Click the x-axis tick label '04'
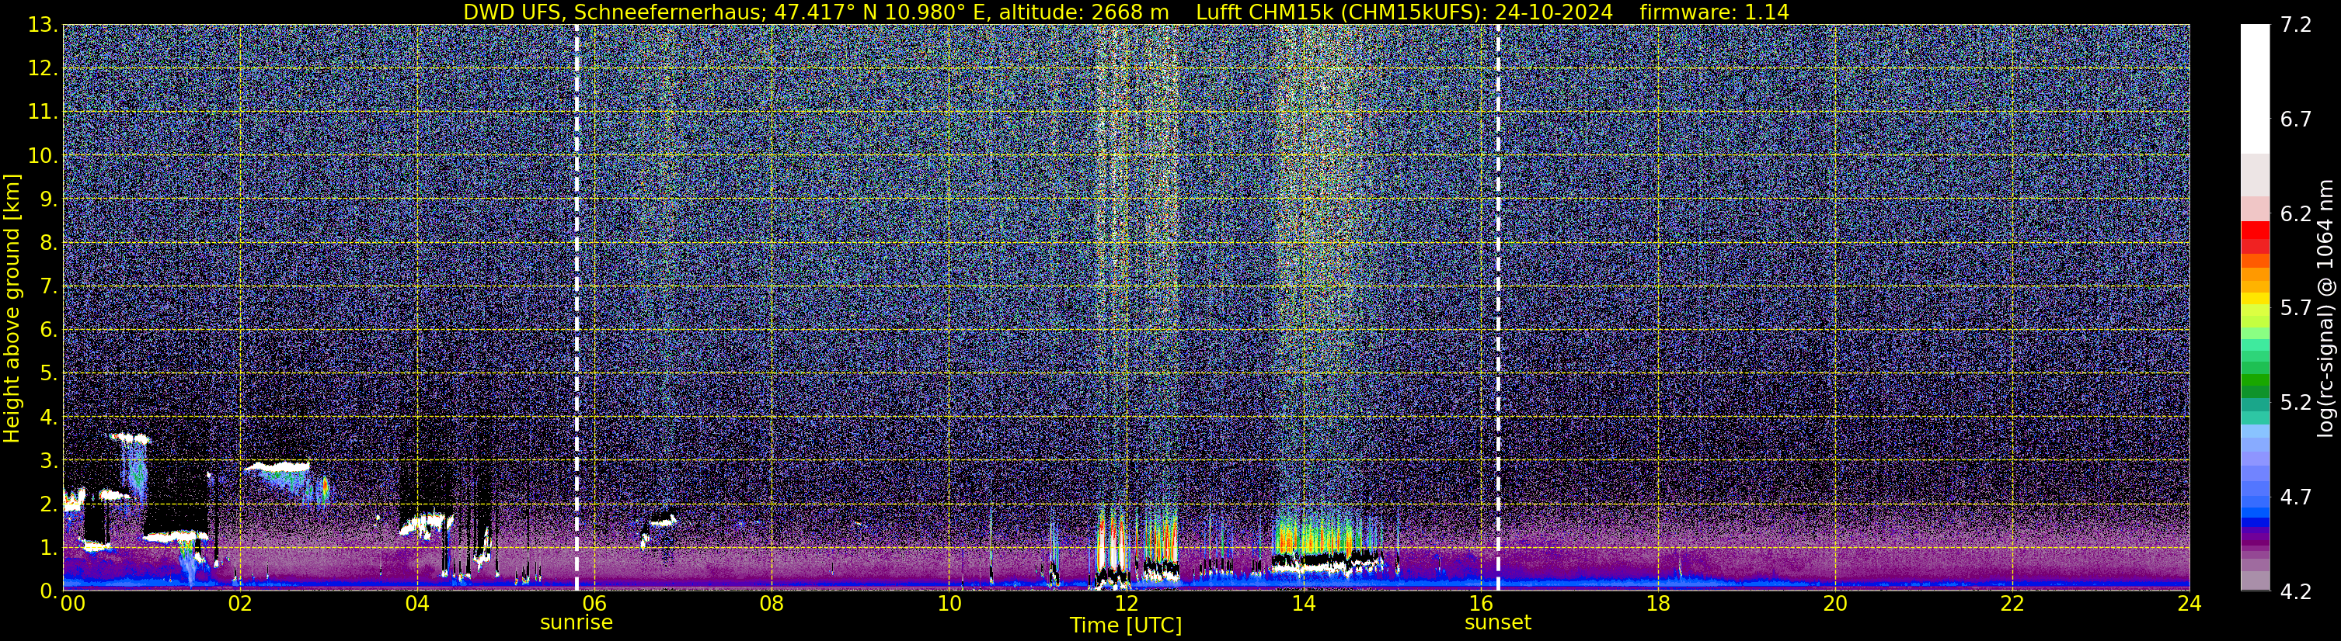Image resolution: width=2341 pixels, height=641 pixels. [x=416, y=604]
